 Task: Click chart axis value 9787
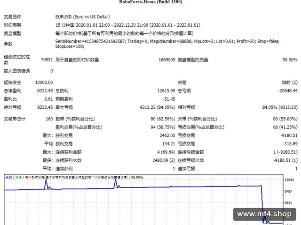coord(288,191)
